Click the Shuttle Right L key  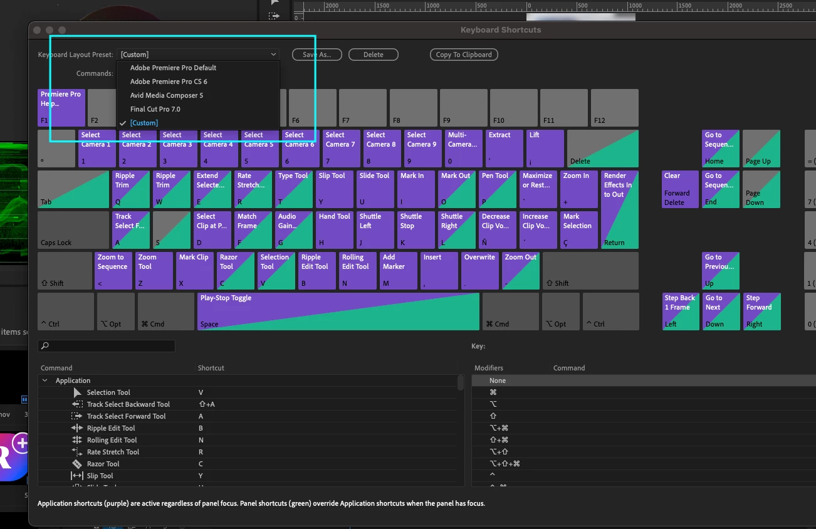tap(457, 230)
